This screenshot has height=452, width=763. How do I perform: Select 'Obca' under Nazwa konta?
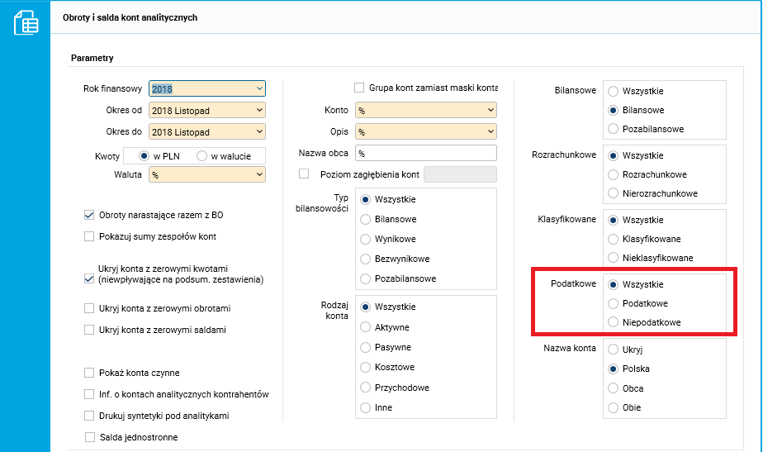tap(613, 388)
